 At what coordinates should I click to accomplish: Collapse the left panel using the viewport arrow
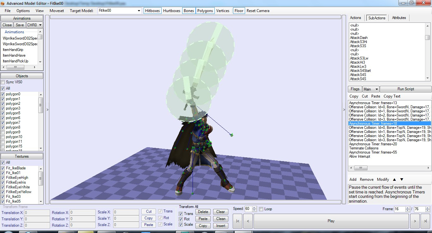click(47, 110)
